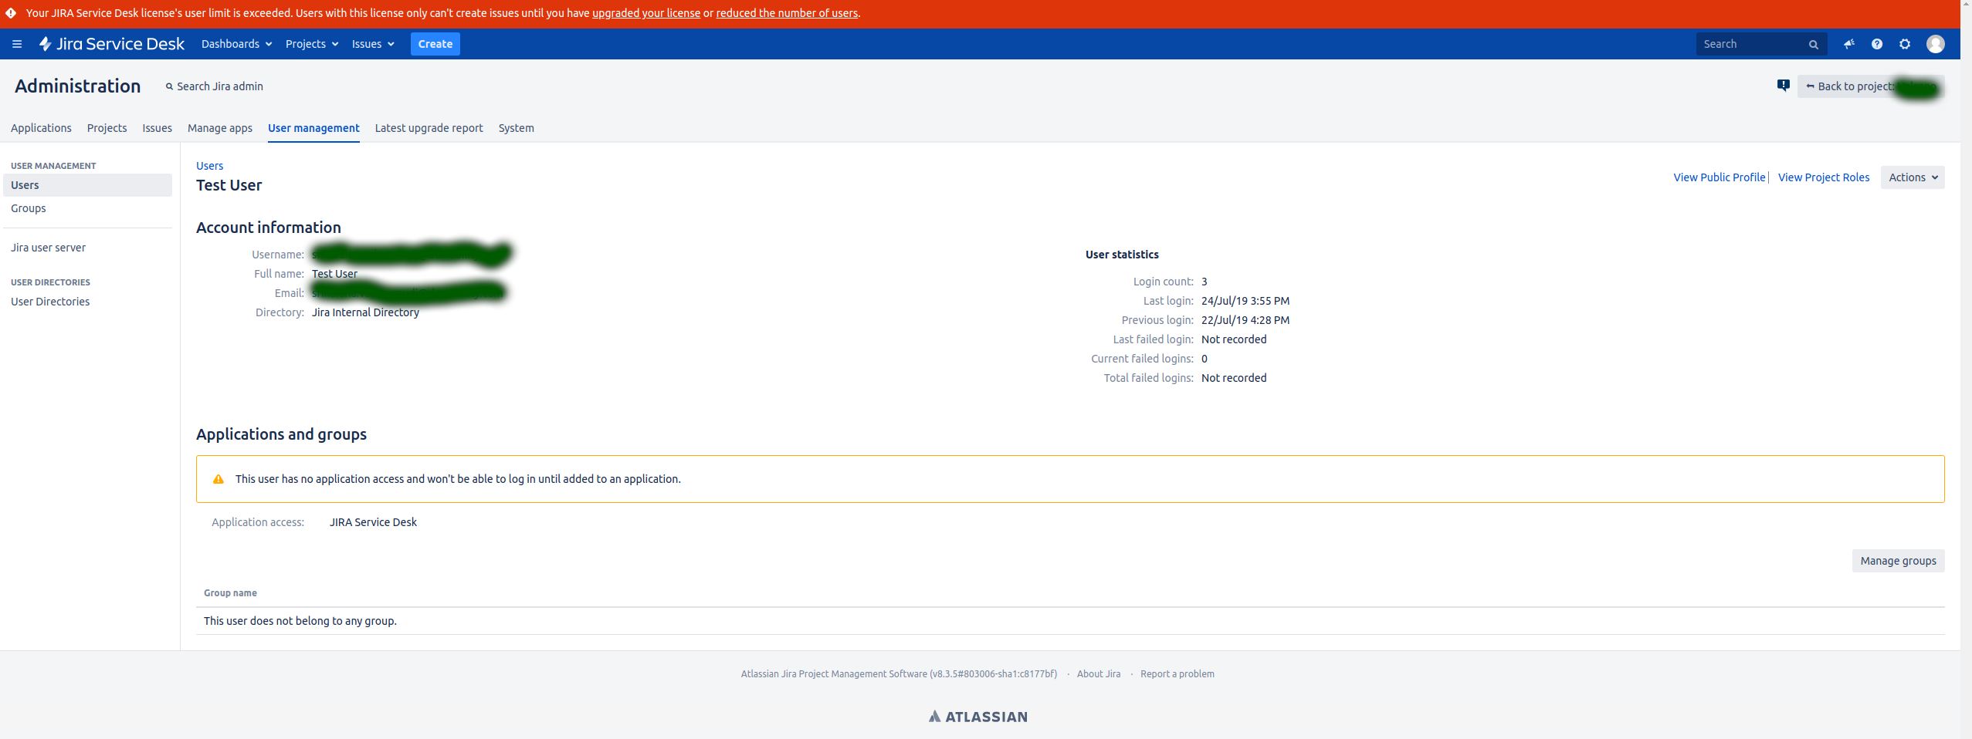Switch to the Projects admin tab

pos(107,128)
